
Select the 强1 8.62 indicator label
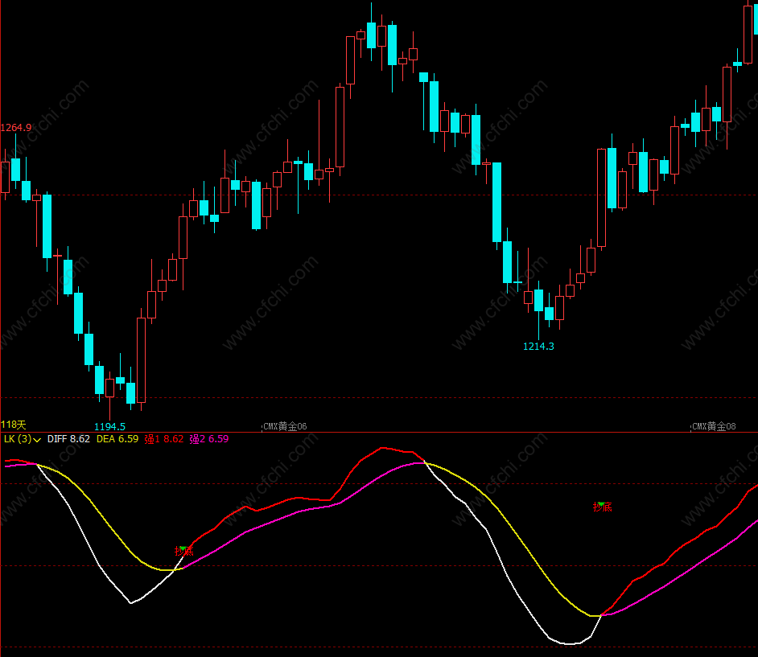pos(164,438)
